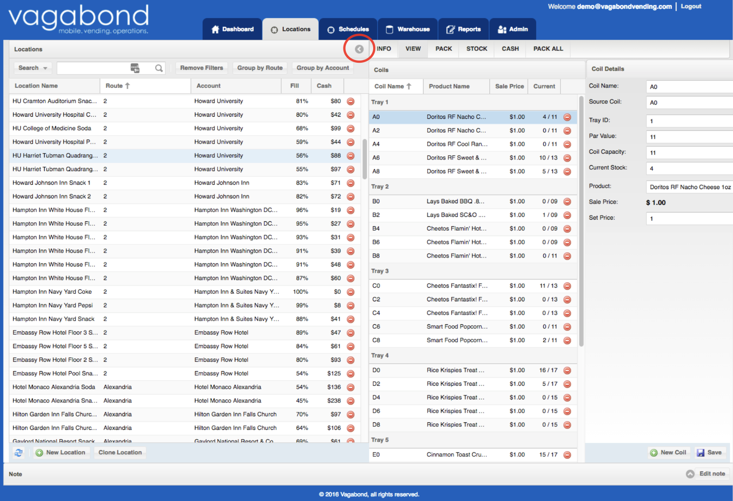This screenshot has width=733, height=501.
Task: Open the Search dropdown
Action: click(33, 68)
